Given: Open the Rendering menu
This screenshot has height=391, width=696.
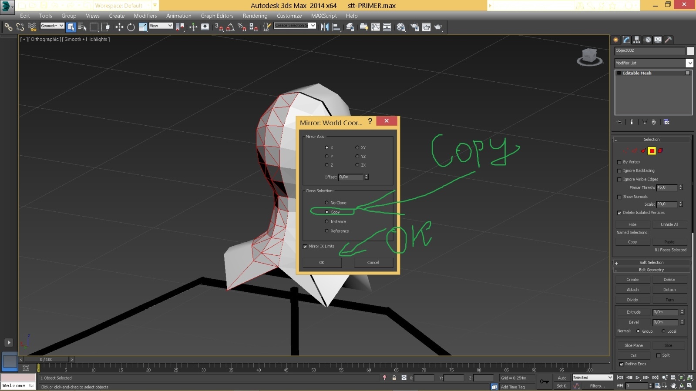Looking at the screenshot, I should coord(255,16).
